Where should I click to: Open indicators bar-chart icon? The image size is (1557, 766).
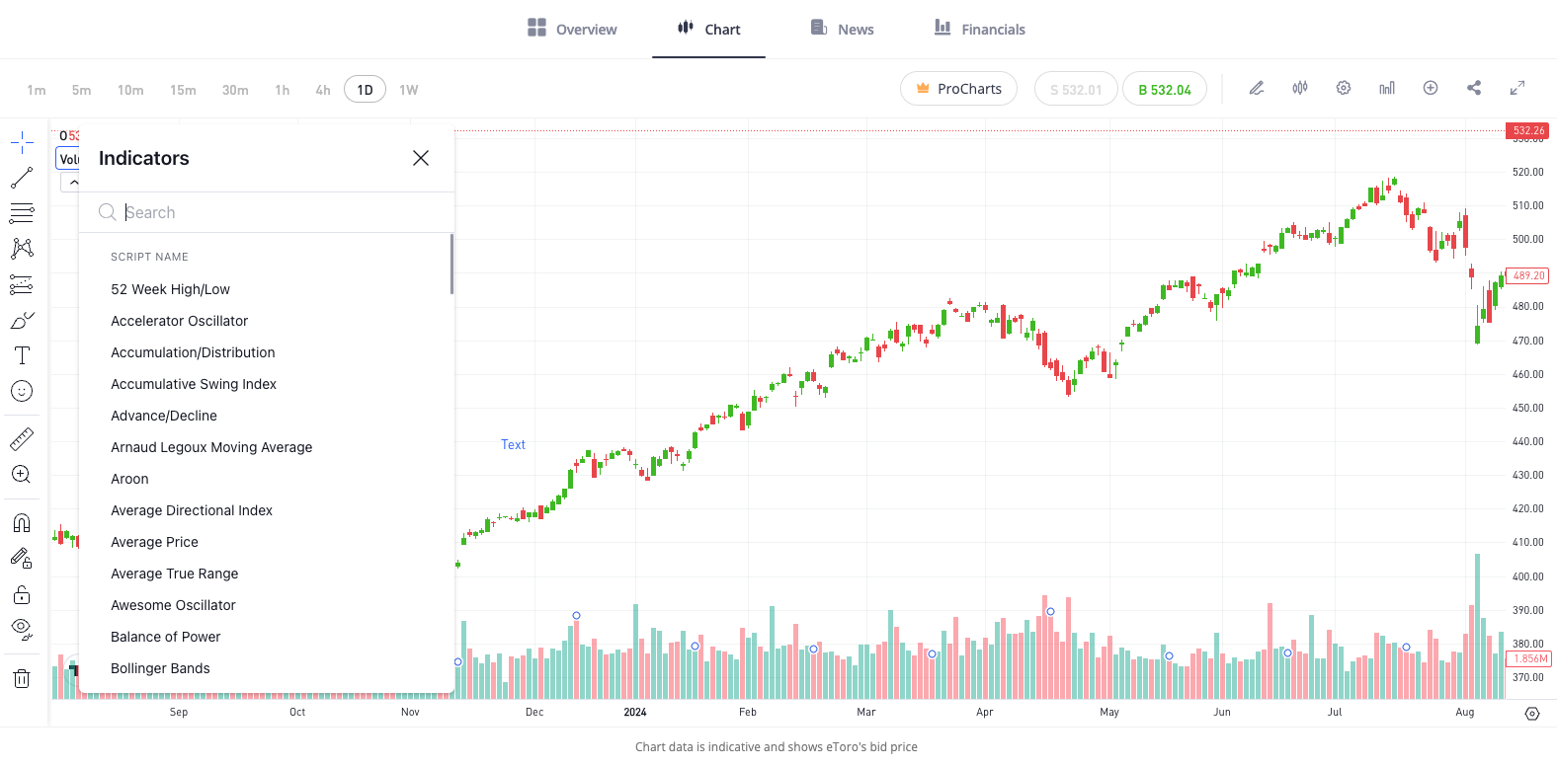pos(1387,88)
